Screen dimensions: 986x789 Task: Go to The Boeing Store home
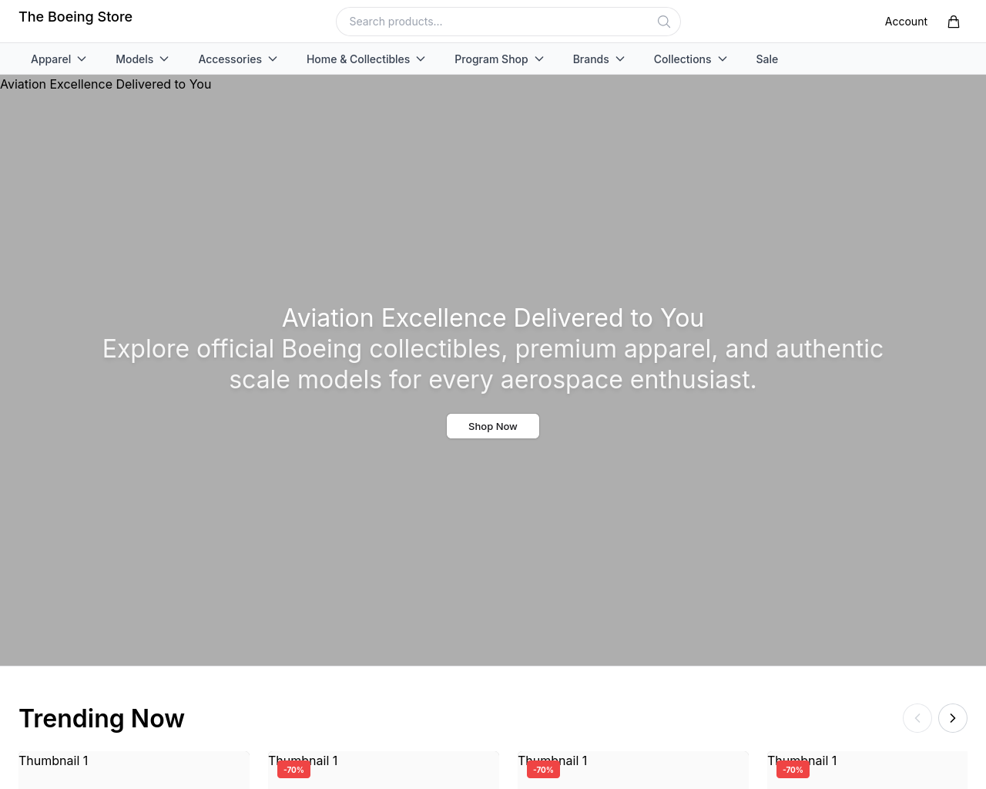tap(75, 17)
